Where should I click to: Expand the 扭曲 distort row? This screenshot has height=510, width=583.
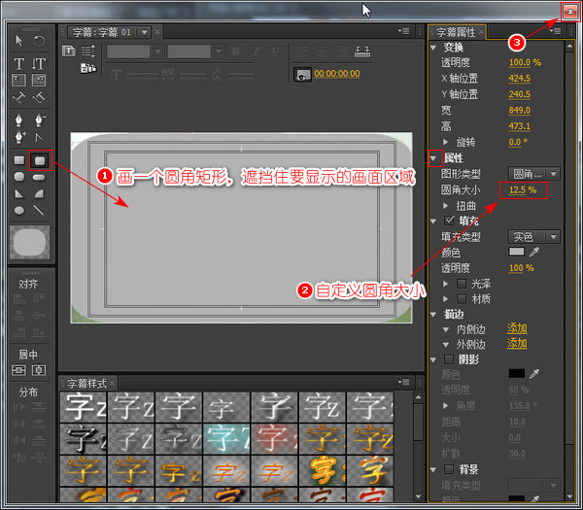(445, 206)
